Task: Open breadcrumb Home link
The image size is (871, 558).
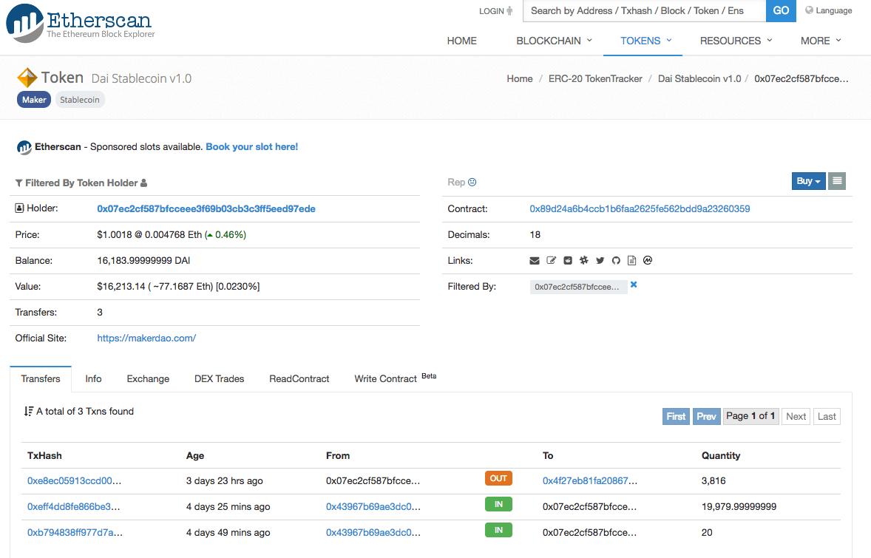Action: tap(519, 79)
